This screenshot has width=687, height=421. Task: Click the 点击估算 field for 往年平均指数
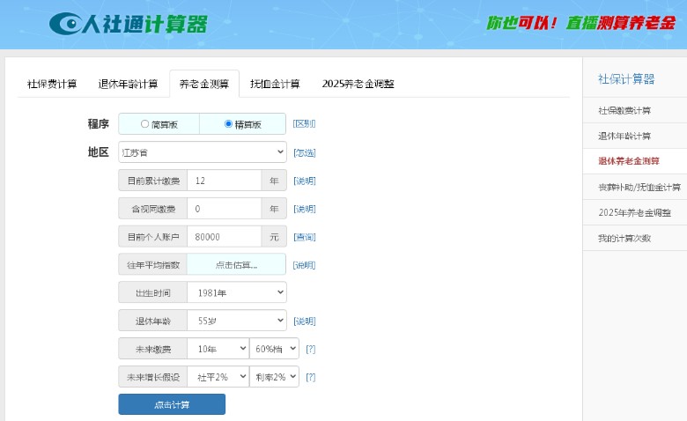tap(236, 264)
